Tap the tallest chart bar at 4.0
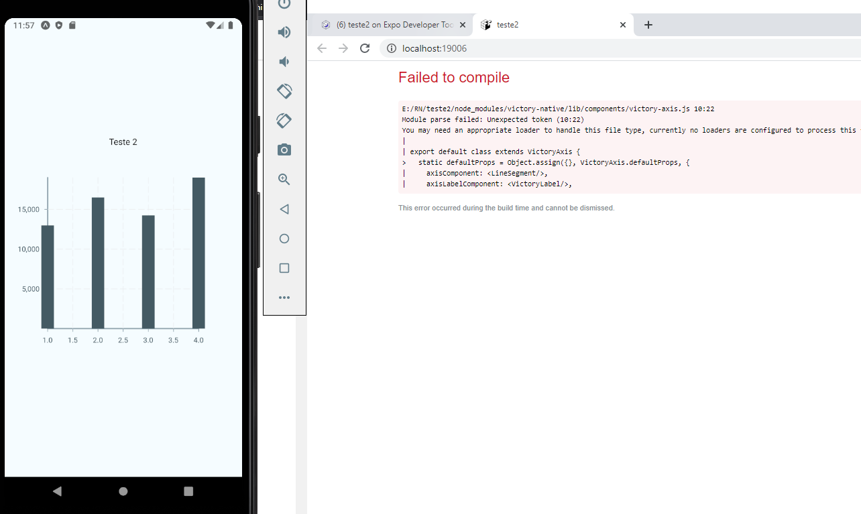The image size is (861, 514). point(198,253)
